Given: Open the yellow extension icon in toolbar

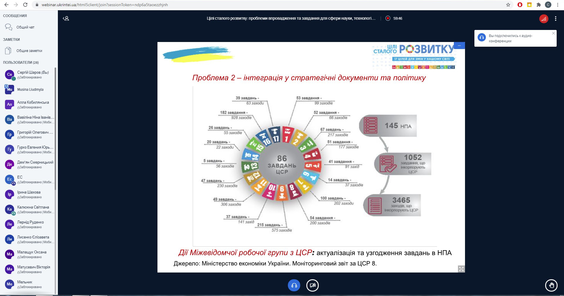Looking at the screenshot, I should [x=529, y=5].
